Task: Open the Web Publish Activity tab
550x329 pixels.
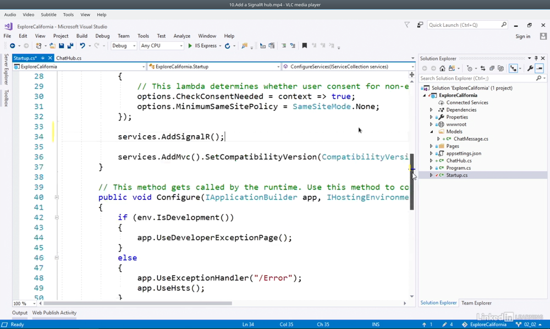Action: tap(54, 313)
